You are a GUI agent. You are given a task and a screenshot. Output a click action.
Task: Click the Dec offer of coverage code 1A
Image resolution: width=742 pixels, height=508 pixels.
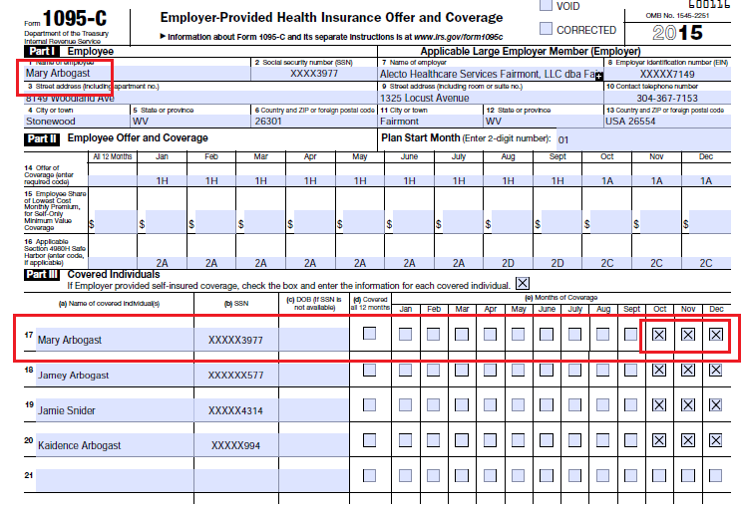pyautogui.click(x=706, y=180)
